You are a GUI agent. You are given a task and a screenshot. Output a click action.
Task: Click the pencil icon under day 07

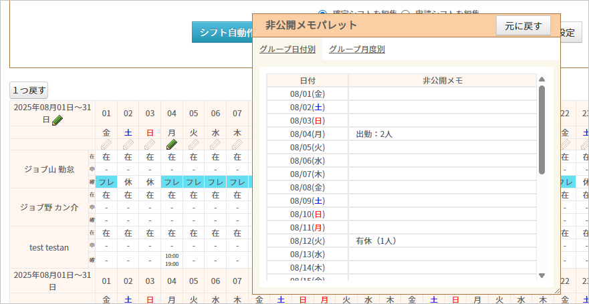pos(237,144)
